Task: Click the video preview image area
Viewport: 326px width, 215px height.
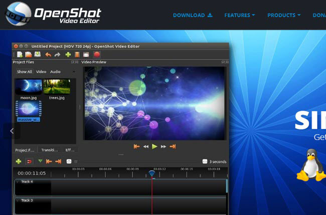Action: [154, 103]
